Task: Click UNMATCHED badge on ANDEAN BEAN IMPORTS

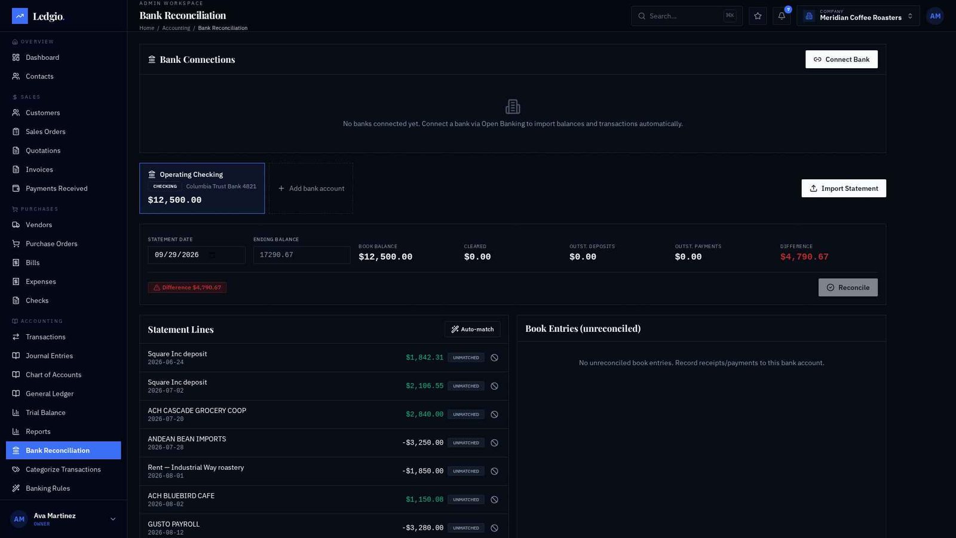Action: pyautogui.click(x=466, y=443)
